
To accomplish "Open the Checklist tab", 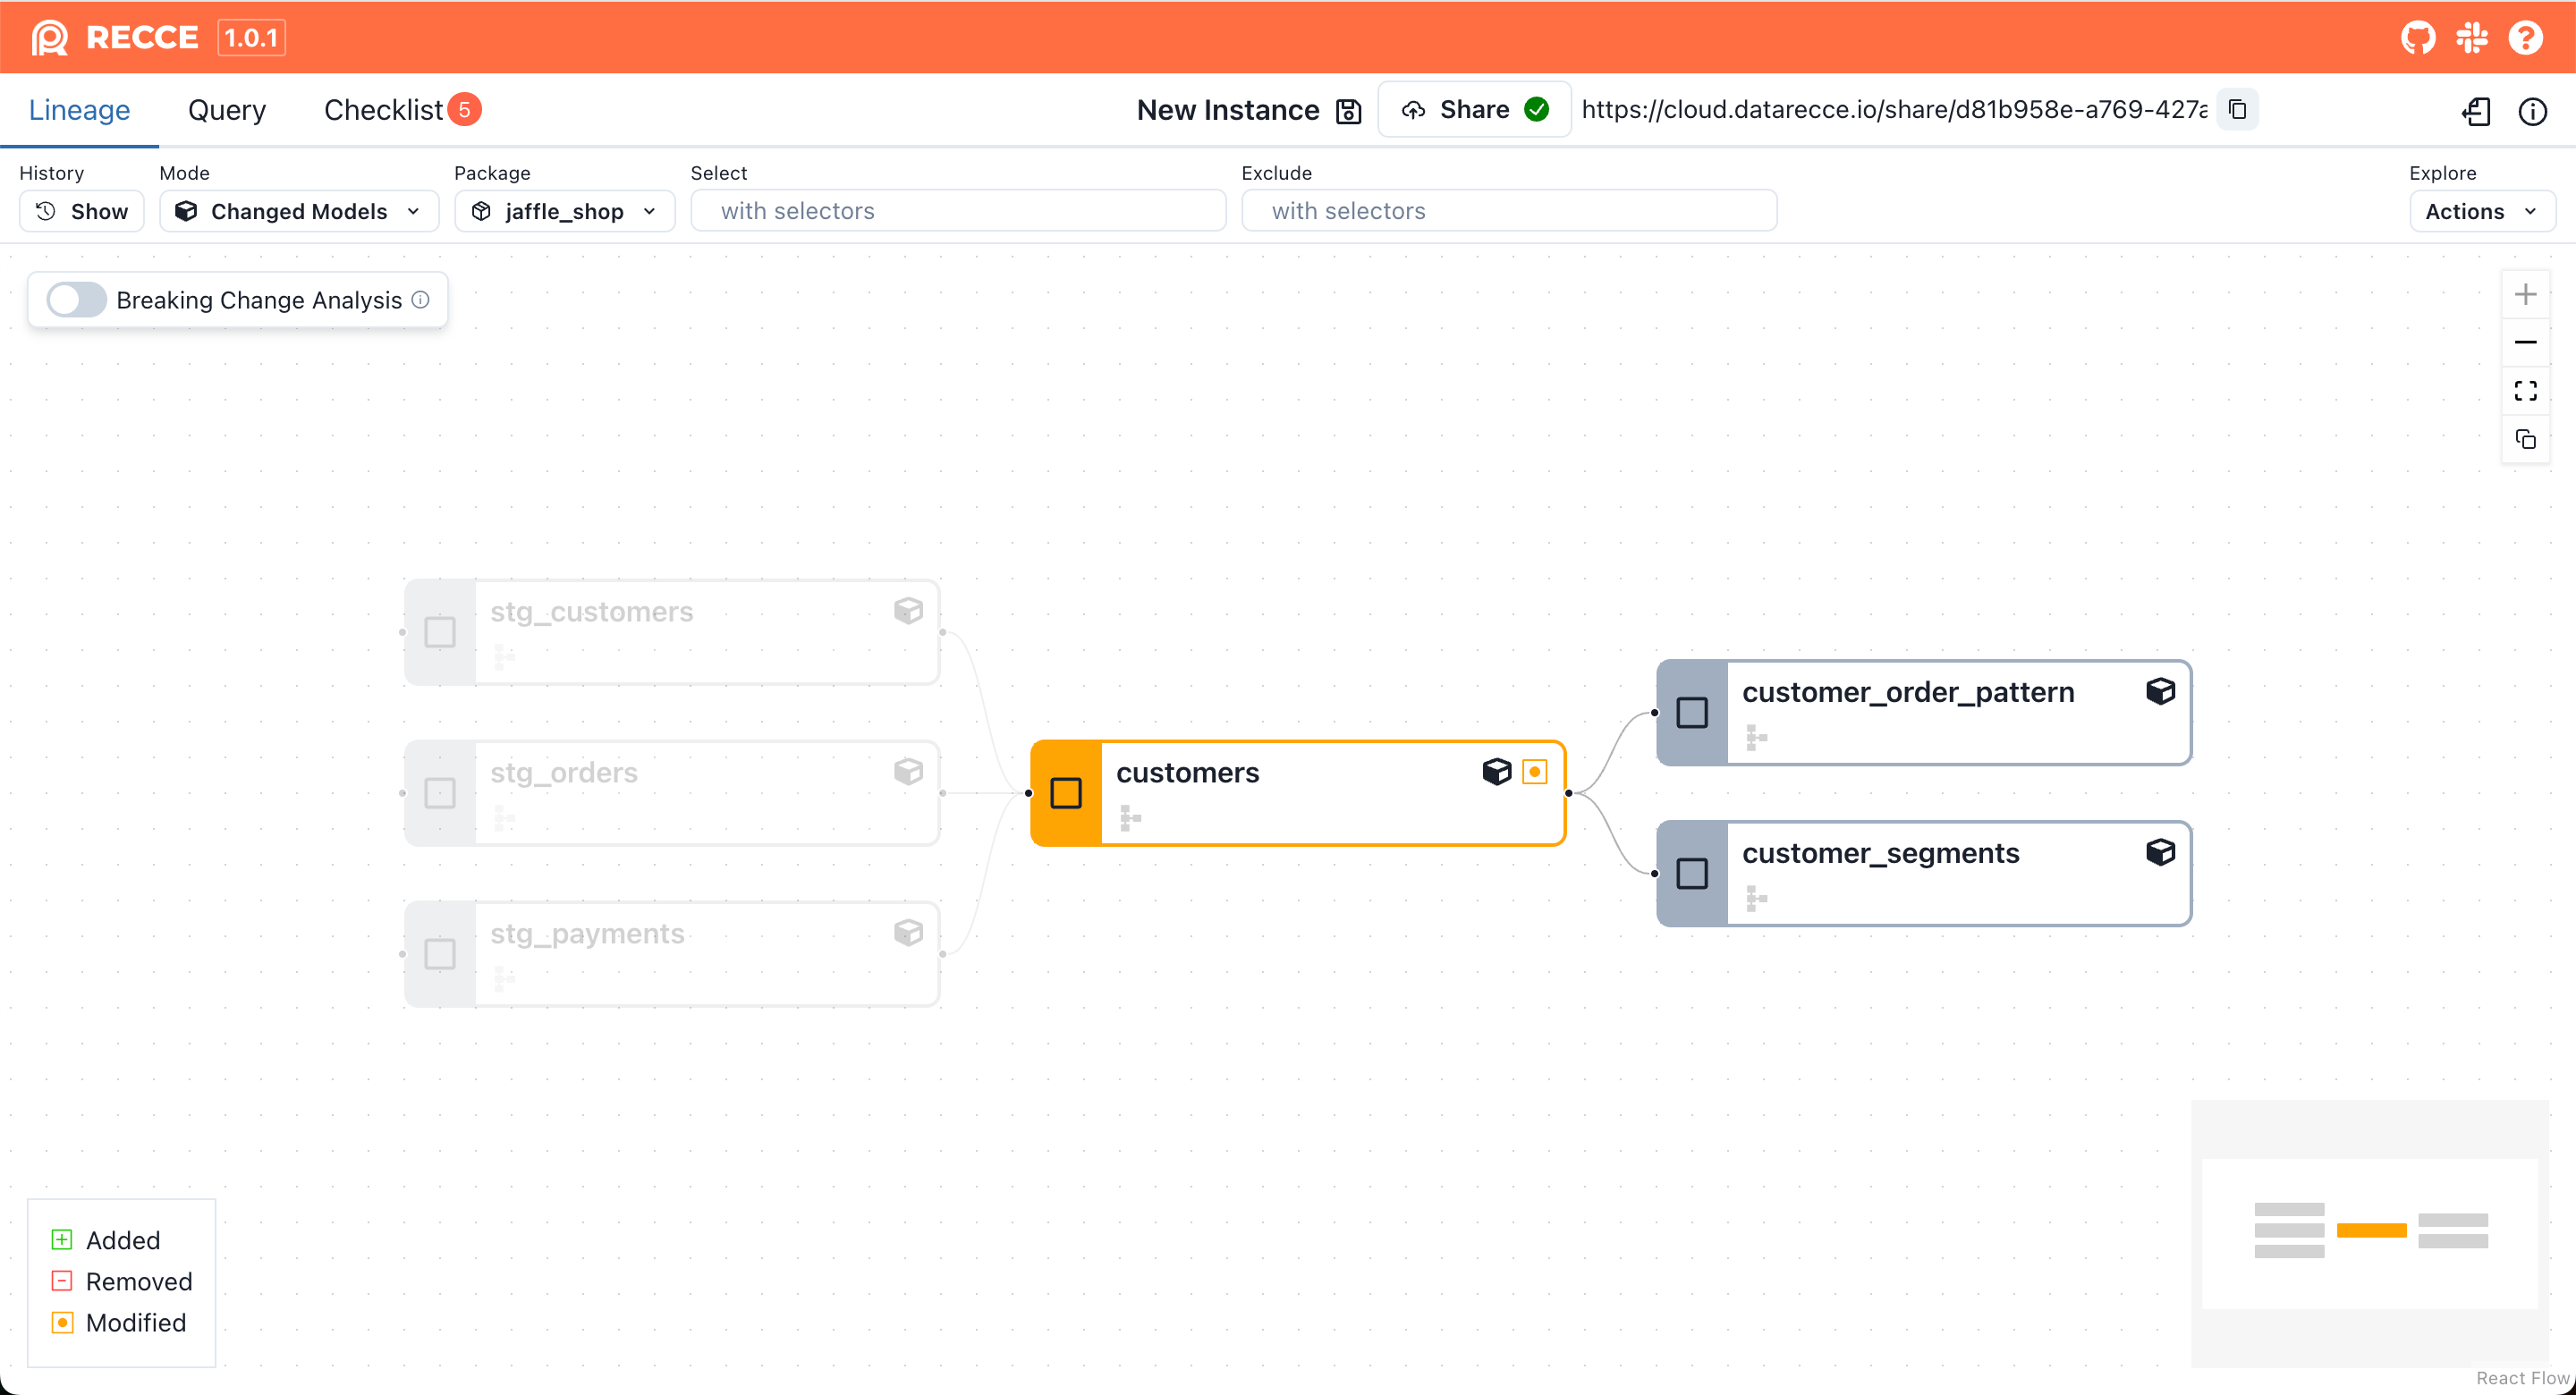I will pyautogui.click(x=384, y=110).
